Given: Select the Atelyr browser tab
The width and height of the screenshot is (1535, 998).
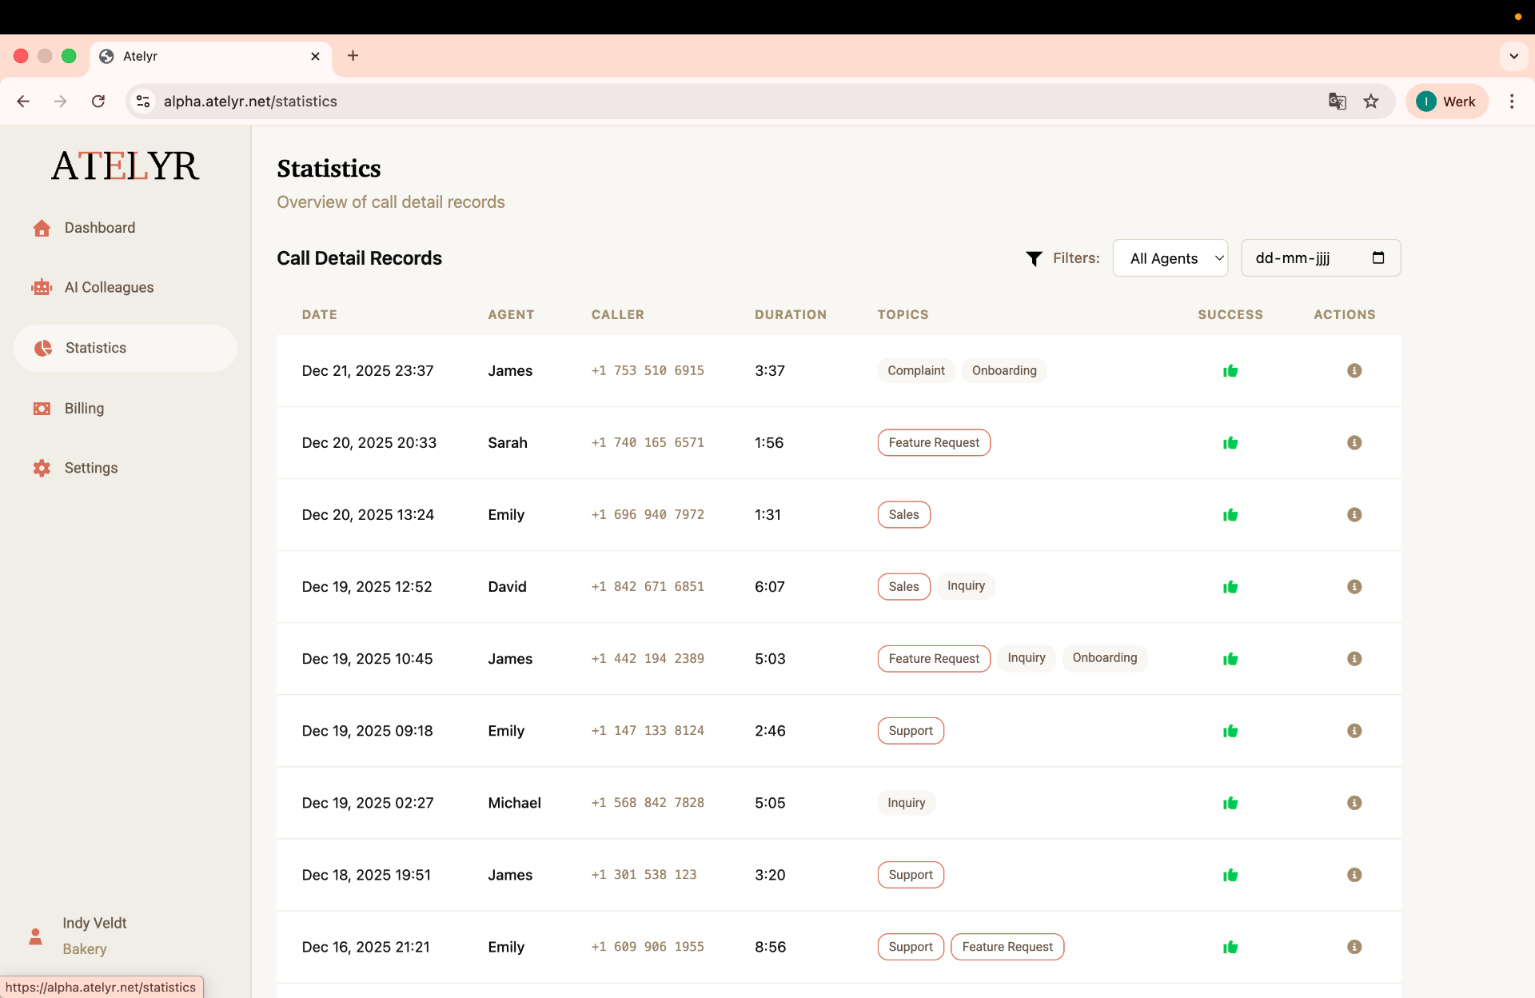Looking at the screenshot, I should (x=211, y=56).
